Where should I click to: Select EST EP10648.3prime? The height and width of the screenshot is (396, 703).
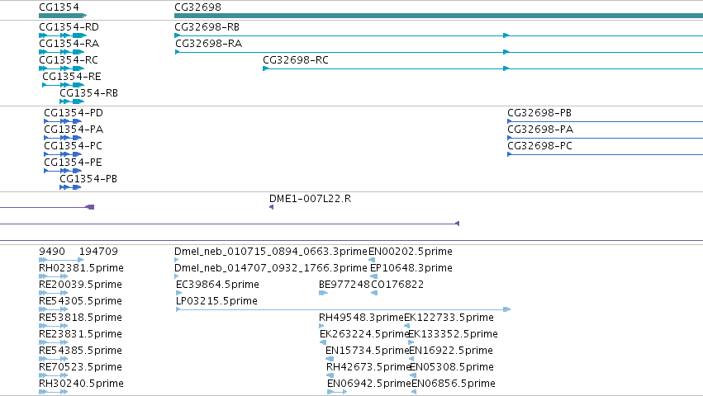411,268
